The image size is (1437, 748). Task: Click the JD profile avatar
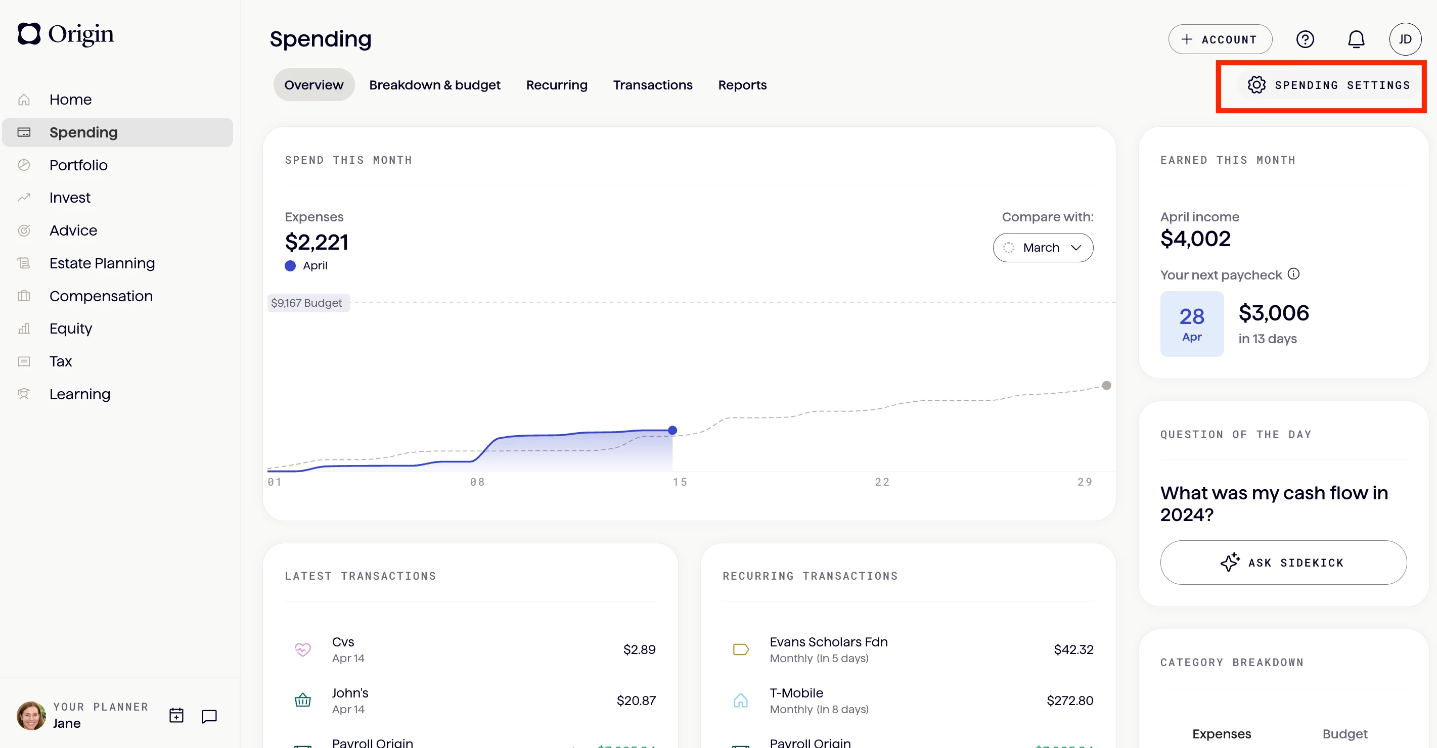pos(1405,39)
